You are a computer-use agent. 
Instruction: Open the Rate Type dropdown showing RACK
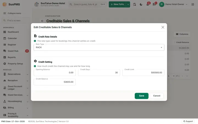99,47
